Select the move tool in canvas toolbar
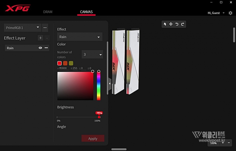Screen dimensions: 236x151 click(x=171, y=24)
